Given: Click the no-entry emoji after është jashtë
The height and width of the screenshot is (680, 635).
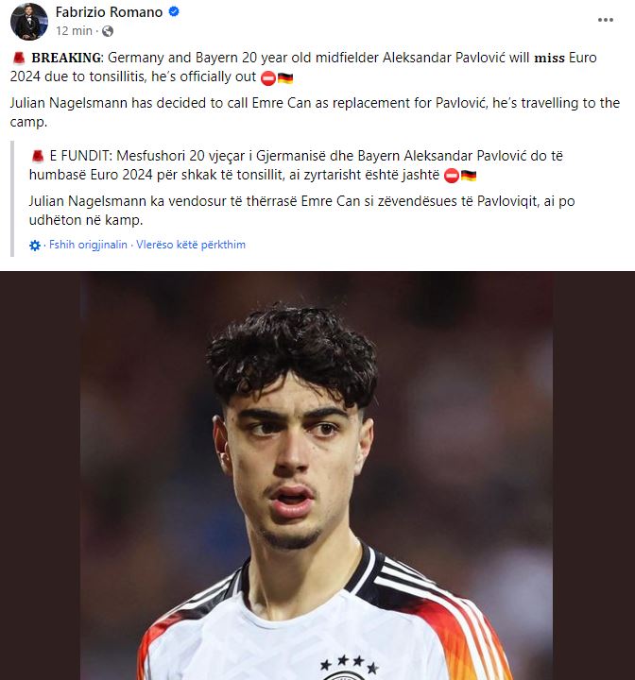Looking at the screenshot, I should coord(452,176).
